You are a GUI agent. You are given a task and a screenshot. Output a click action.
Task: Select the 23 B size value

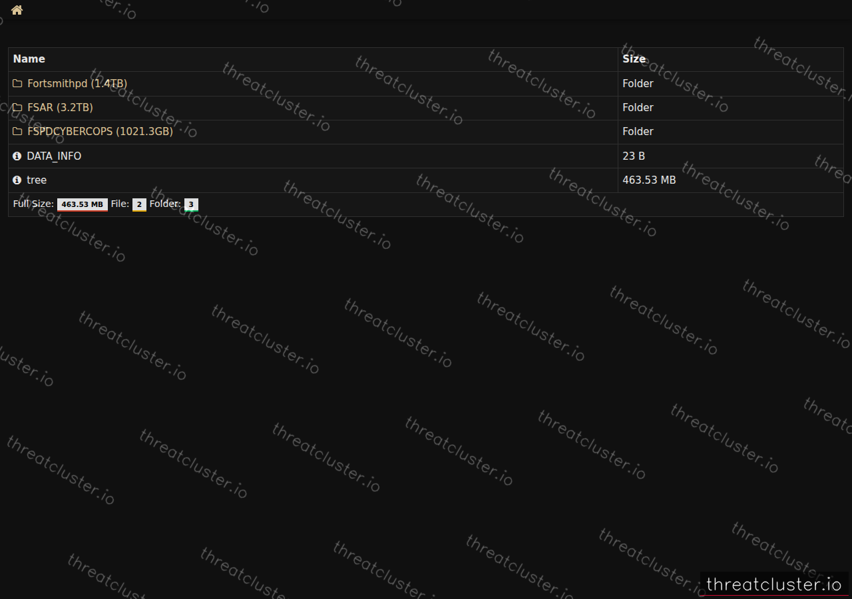point(634,156)
